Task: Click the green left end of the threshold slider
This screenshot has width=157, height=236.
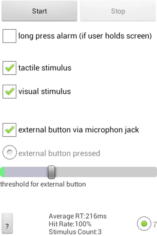Action: pos(2,172)
